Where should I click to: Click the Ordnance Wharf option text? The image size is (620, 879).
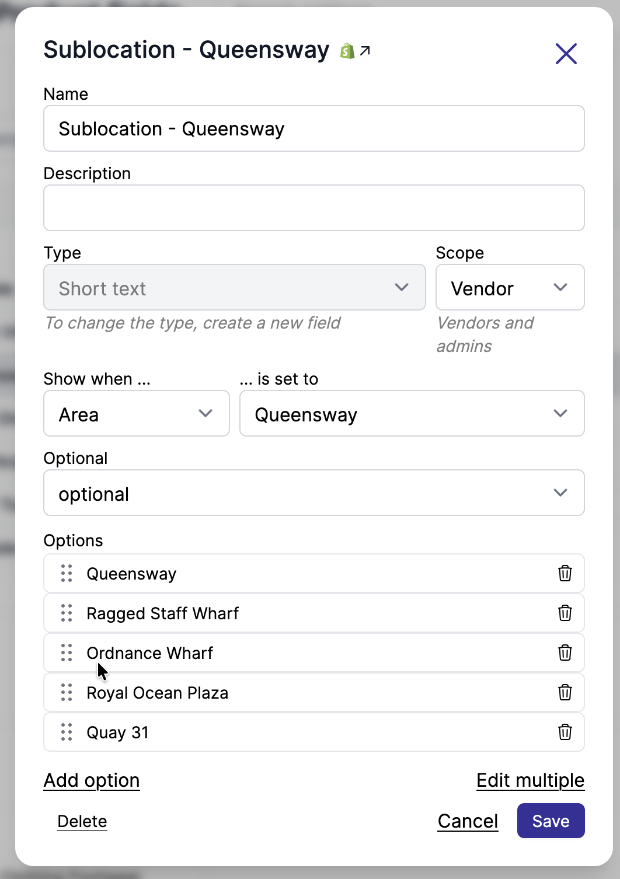(x=149, y=653)
